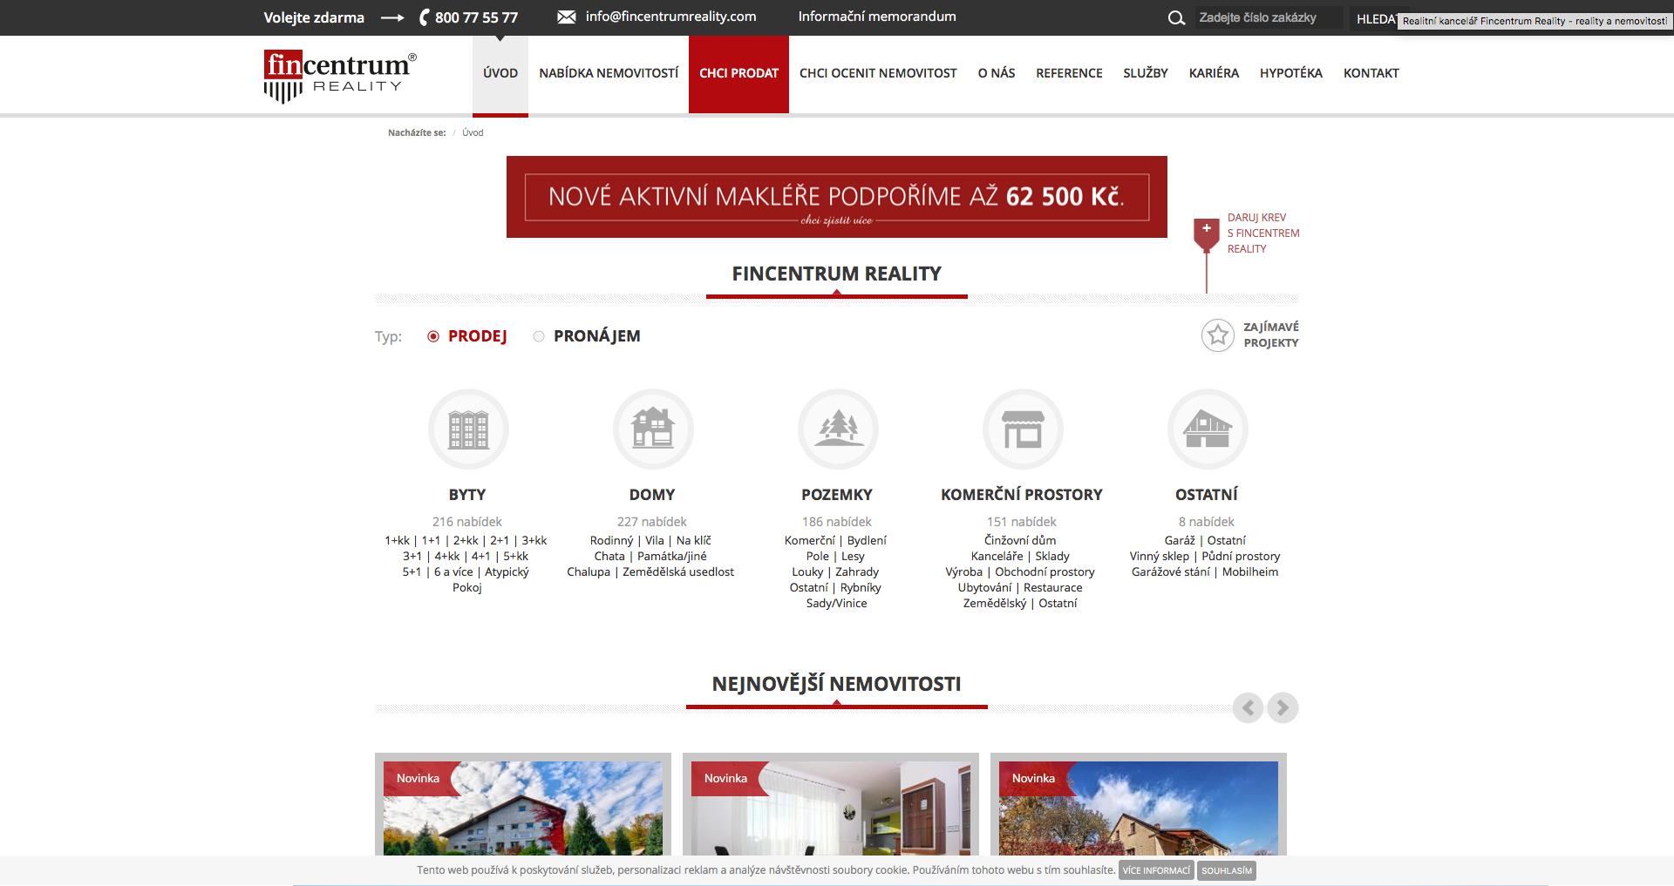Open the O nás menu item
Screen dimensions: 1674x886
(x=997, y=73)
